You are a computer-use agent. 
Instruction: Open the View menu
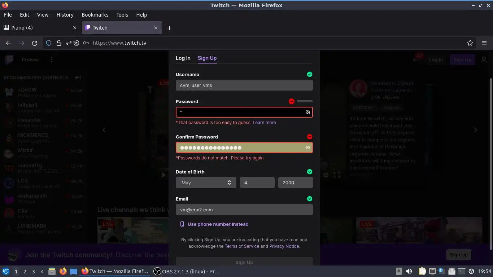click(43, 15)
